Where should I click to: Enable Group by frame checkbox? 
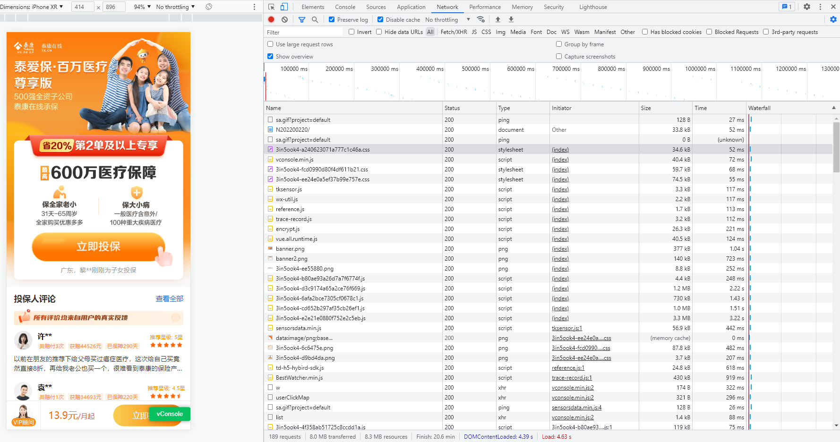tap(559, 44)
